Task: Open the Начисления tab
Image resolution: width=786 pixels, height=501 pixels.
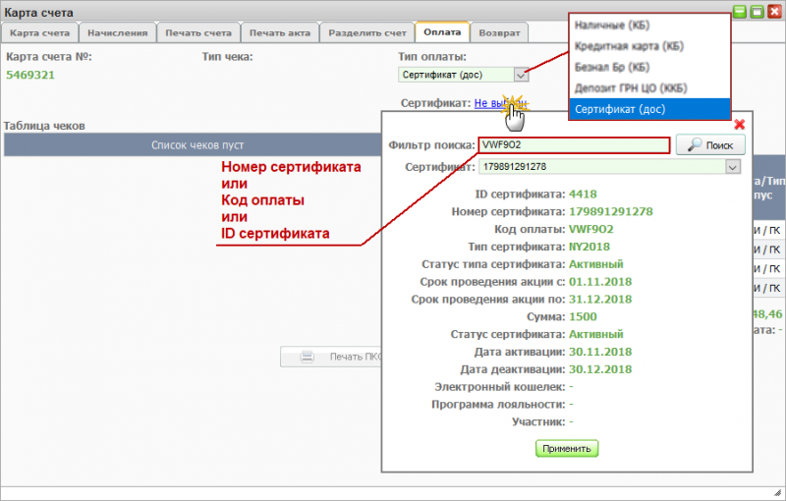Action: tap(117, 33)
